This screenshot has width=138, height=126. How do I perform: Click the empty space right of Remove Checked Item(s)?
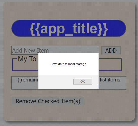[109, 101]
